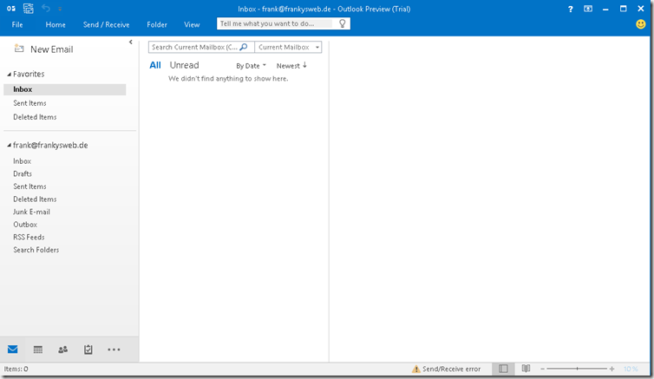Image resolution: width=654 pixels, height=379 pixels.
Task: Show only Unread messages filter
Action: point(184,65)
